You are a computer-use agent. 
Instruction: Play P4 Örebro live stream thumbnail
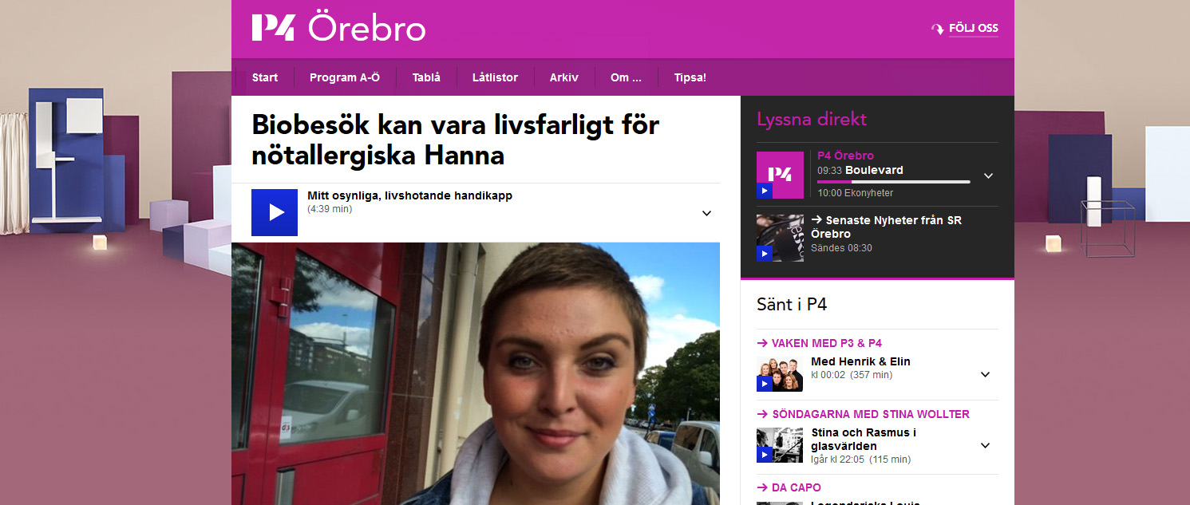click(x=780, y=175)
